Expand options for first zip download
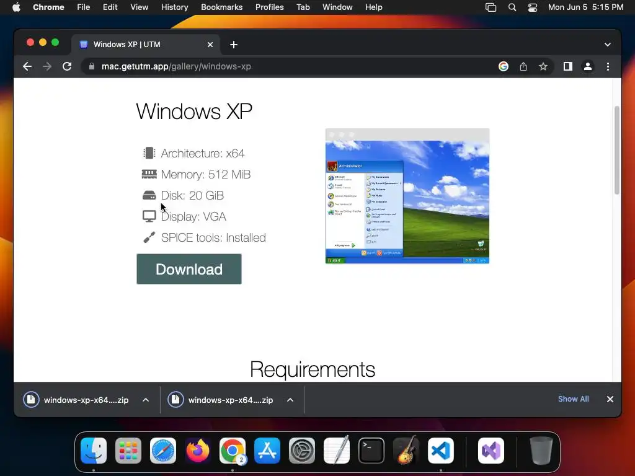Image resolution: width=635 pixels, height=476 pixels. click(x=146, y=400)
